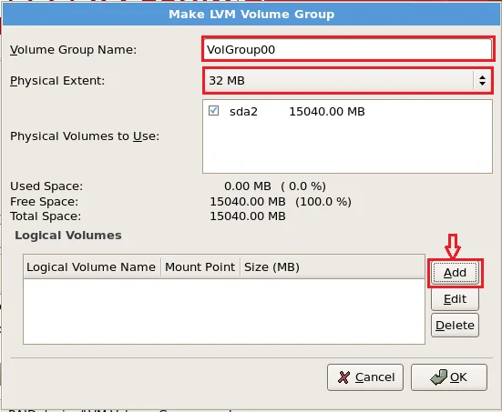
Task: Open the Physical Extent dropdown arrows
Action: (x=482, y=81)
